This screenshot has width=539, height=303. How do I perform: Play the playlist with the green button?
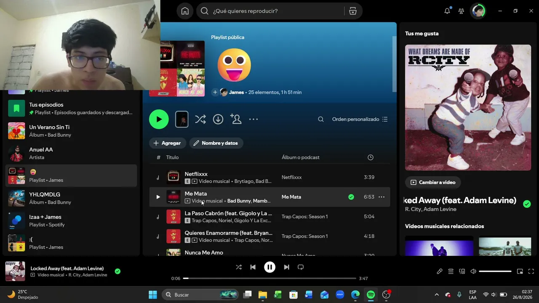click(x=159, y=119)
